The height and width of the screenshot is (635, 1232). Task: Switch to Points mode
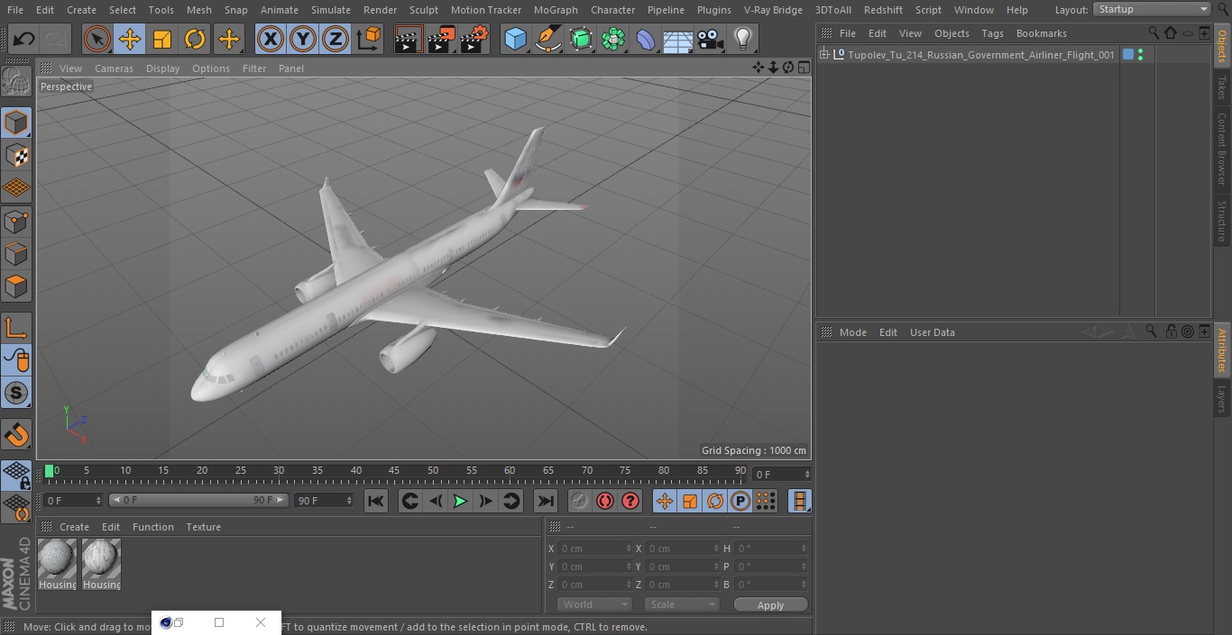pos(16,221)
